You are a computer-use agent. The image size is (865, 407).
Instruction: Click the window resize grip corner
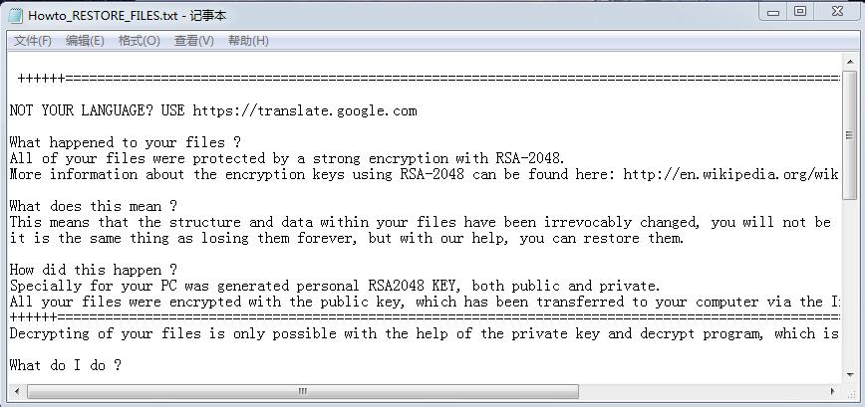click(849, 391)
